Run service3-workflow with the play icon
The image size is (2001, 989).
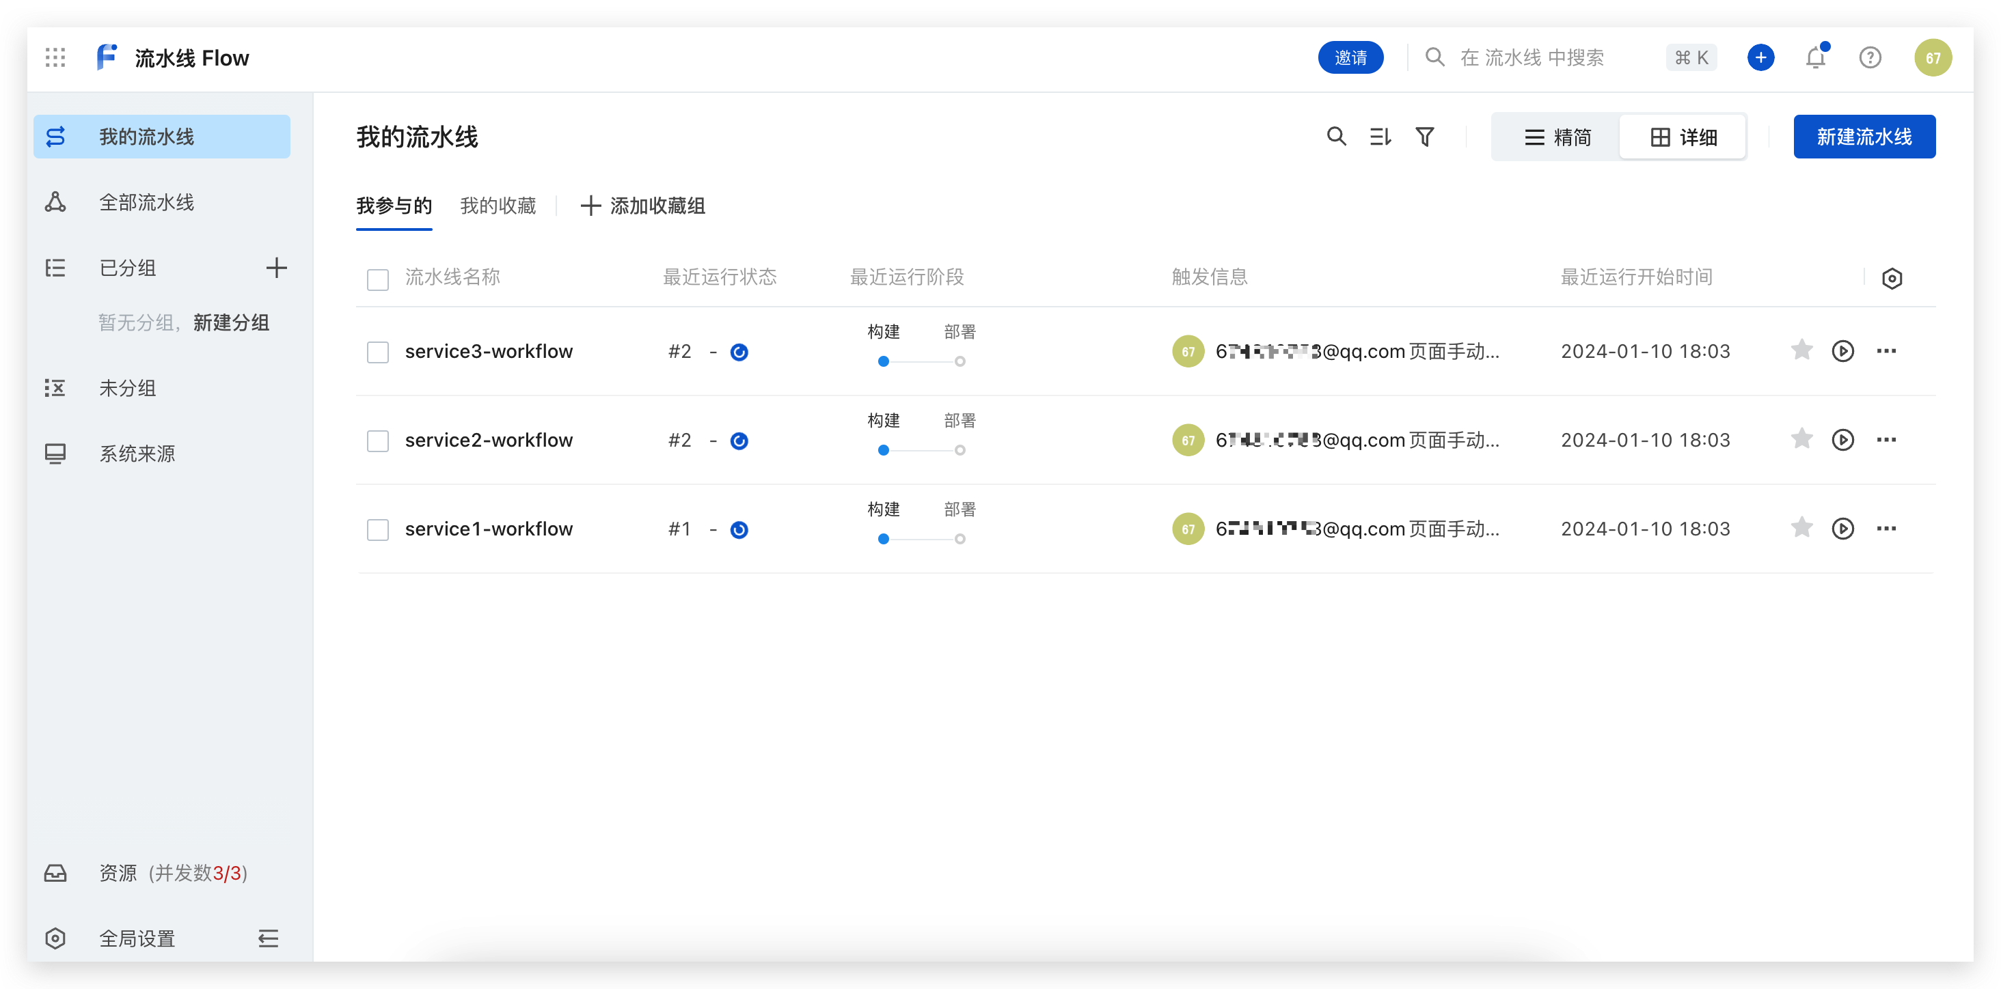(x=1842, y=351)
